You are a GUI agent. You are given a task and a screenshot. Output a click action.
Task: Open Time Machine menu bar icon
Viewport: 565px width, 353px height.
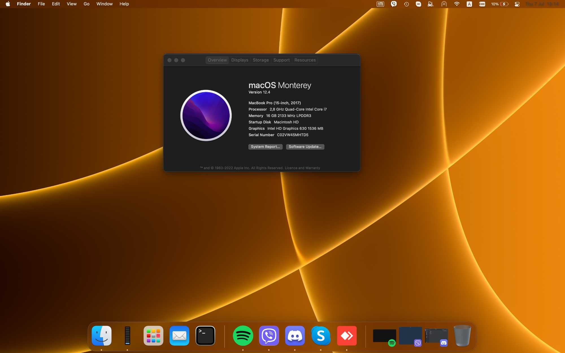(x=406, y=4)
